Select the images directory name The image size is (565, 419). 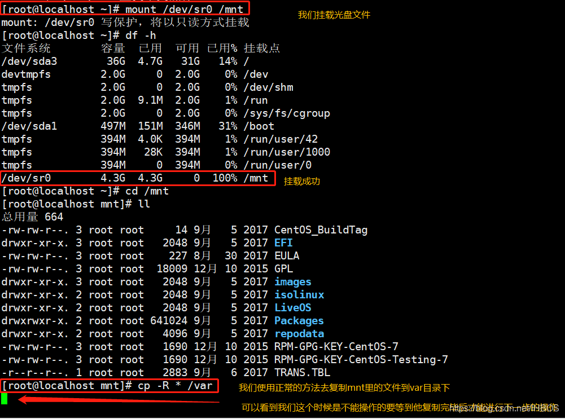coord(293,281)
